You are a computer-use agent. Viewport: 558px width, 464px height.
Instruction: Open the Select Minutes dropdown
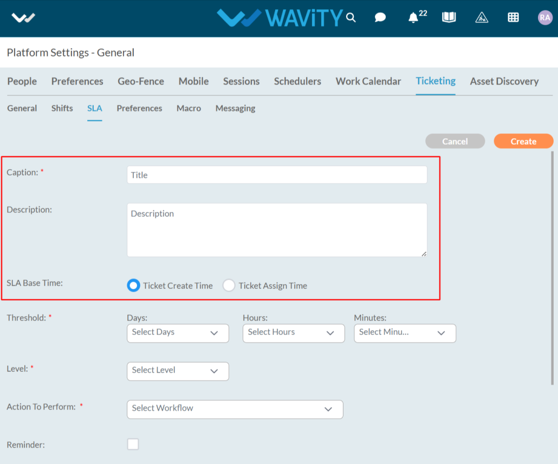click(405, 333)
